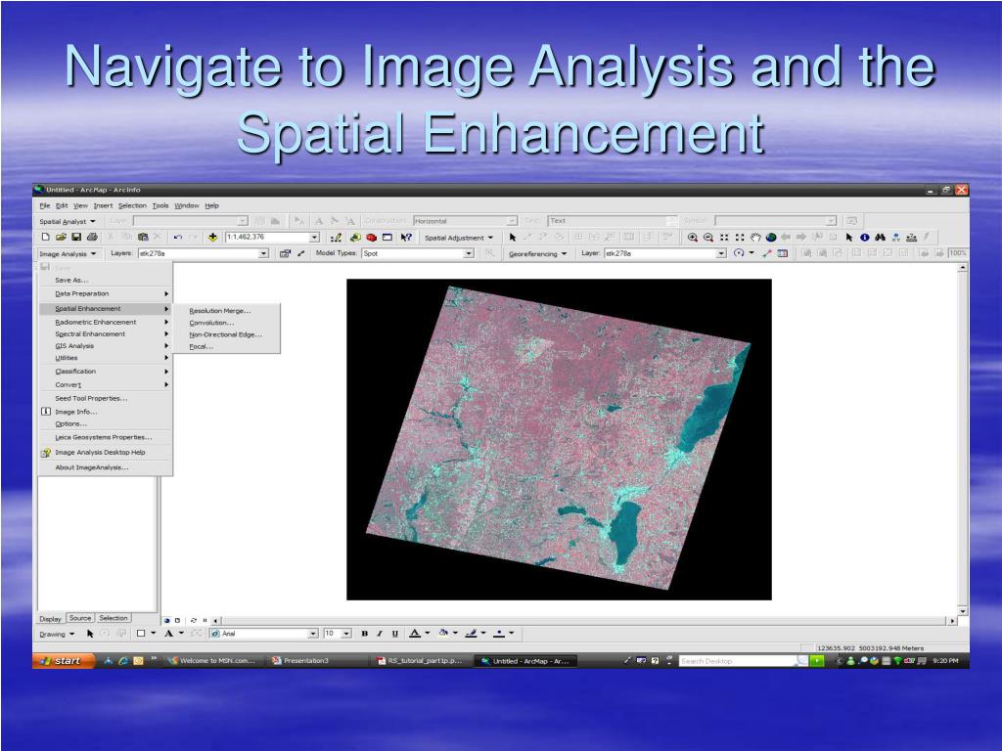Open the Tools menu
The image size is (1002, 751).
tap(160, 205)
